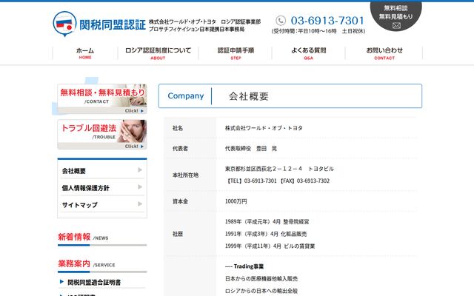This screenshot has height=296, width=474.
Task: Open お問い合わせ CONTACT menu
Action: (x=384, y=53)
